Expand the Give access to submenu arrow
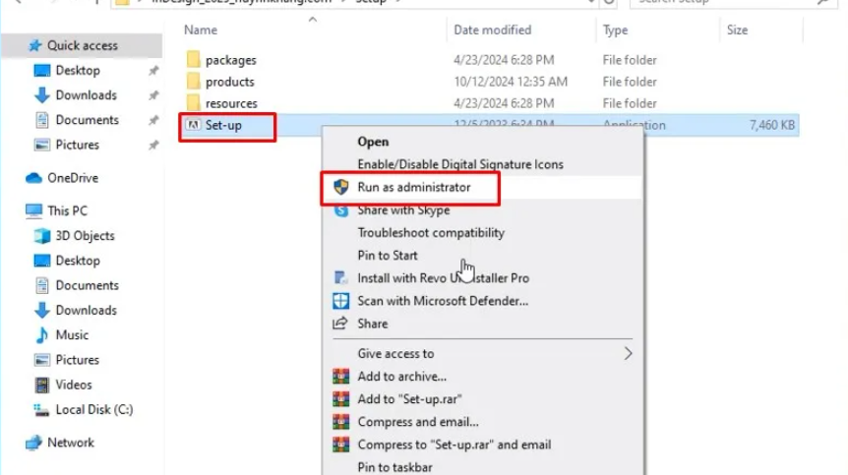The height and width of the screenshot is (475, 848). (x=628, y=354)
